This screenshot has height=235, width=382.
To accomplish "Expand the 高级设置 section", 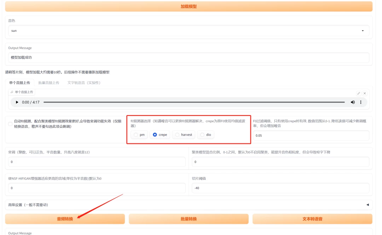I will coord(189,205).
